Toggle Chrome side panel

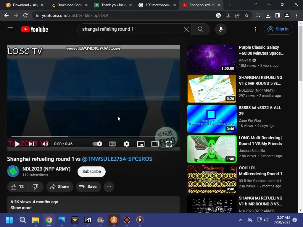pos(278,15)
